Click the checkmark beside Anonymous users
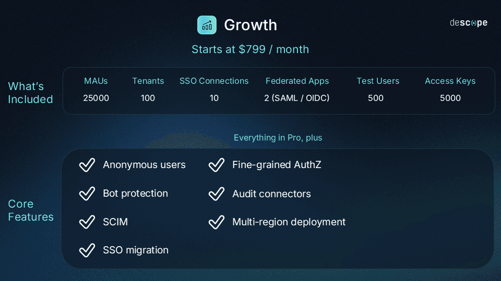 coord(87,165)
